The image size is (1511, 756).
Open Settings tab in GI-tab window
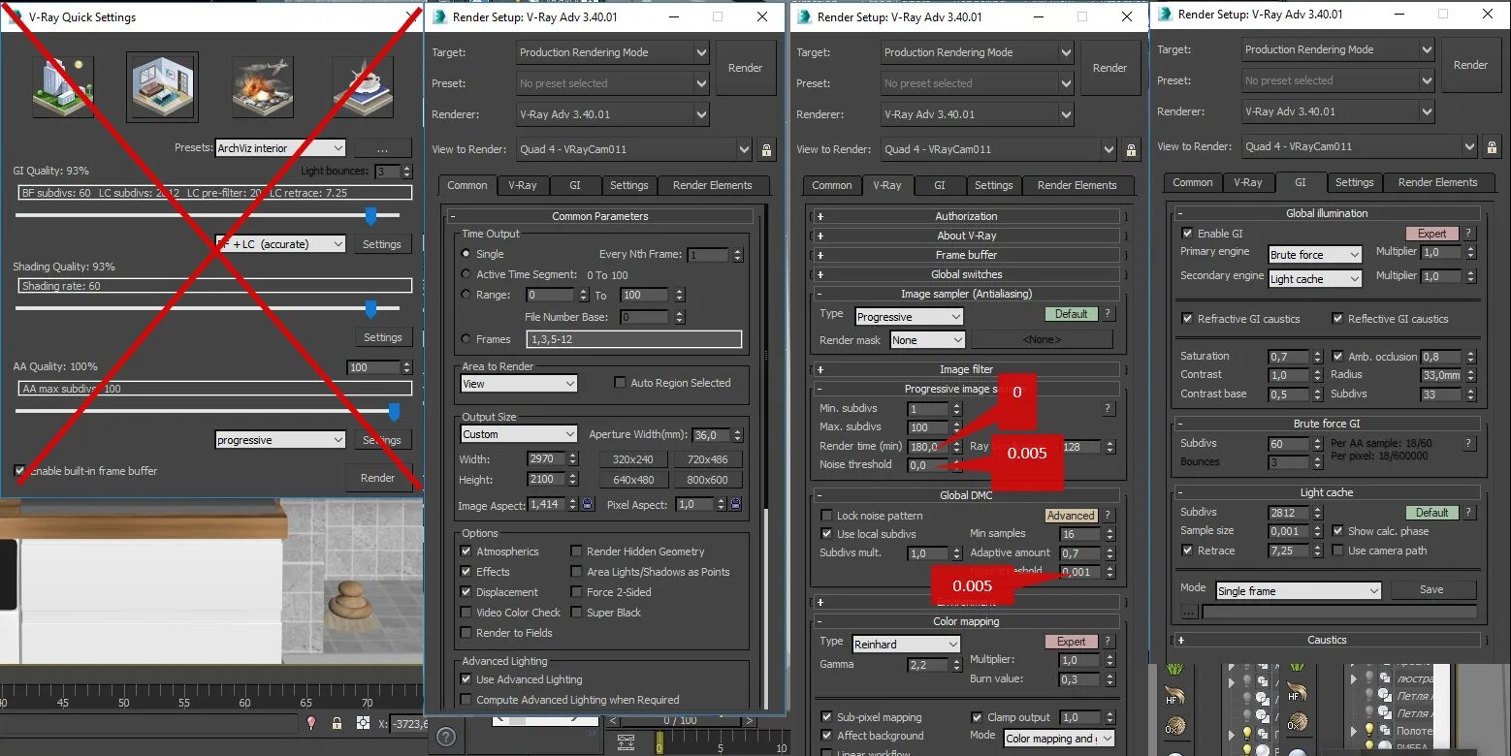tap(1355, 182)
